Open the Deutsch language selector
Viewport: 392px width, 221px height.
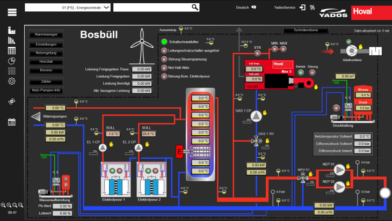[x=246, y=8]
